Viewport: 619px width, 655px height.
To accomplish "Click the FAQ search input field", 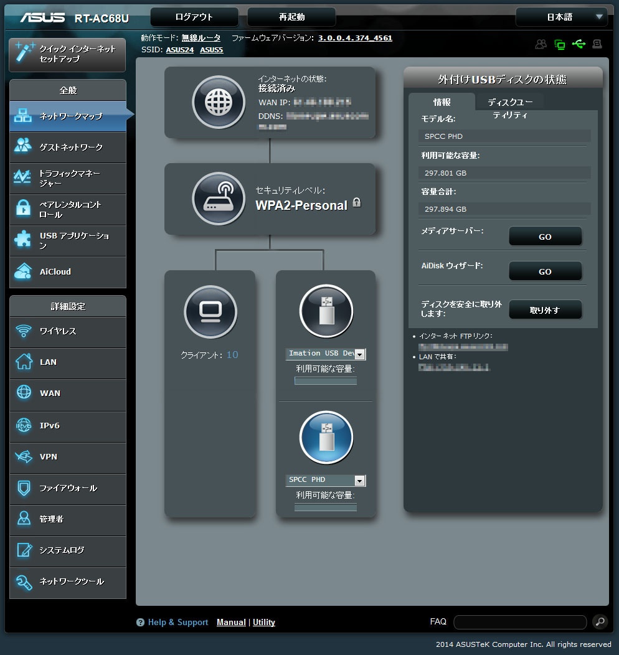I will 520,622.
